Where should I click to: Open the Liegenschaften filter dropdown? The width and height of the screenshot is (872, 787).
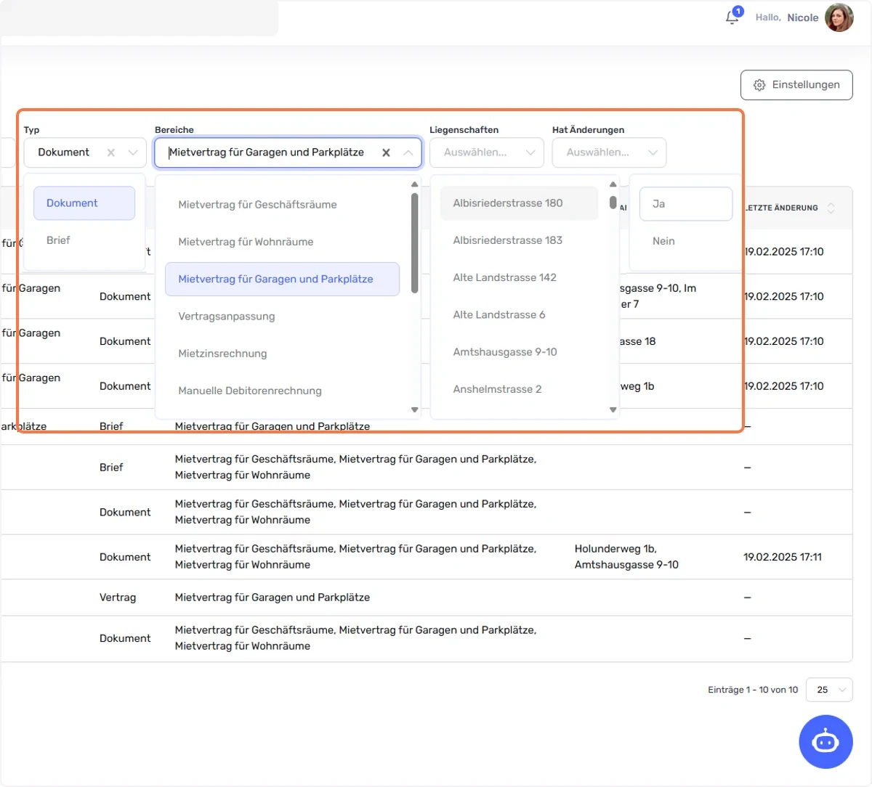click(x=487, y=152)
